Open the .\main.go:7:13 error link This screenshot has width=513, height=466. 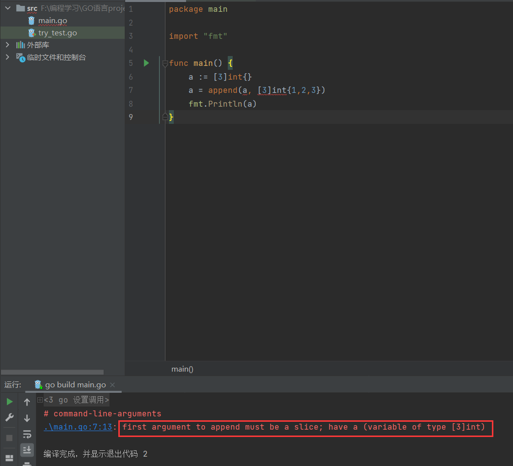click(x=78, y=427)
